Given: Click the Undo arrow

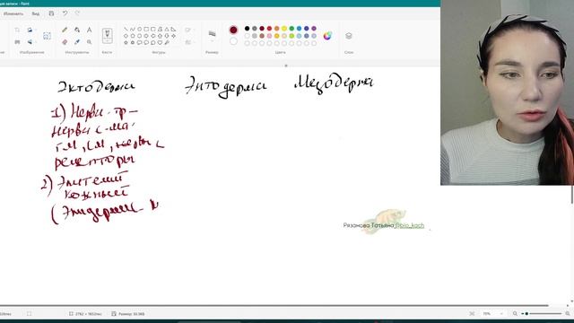Looking at the screenshot, I should (x=65, y=13).
